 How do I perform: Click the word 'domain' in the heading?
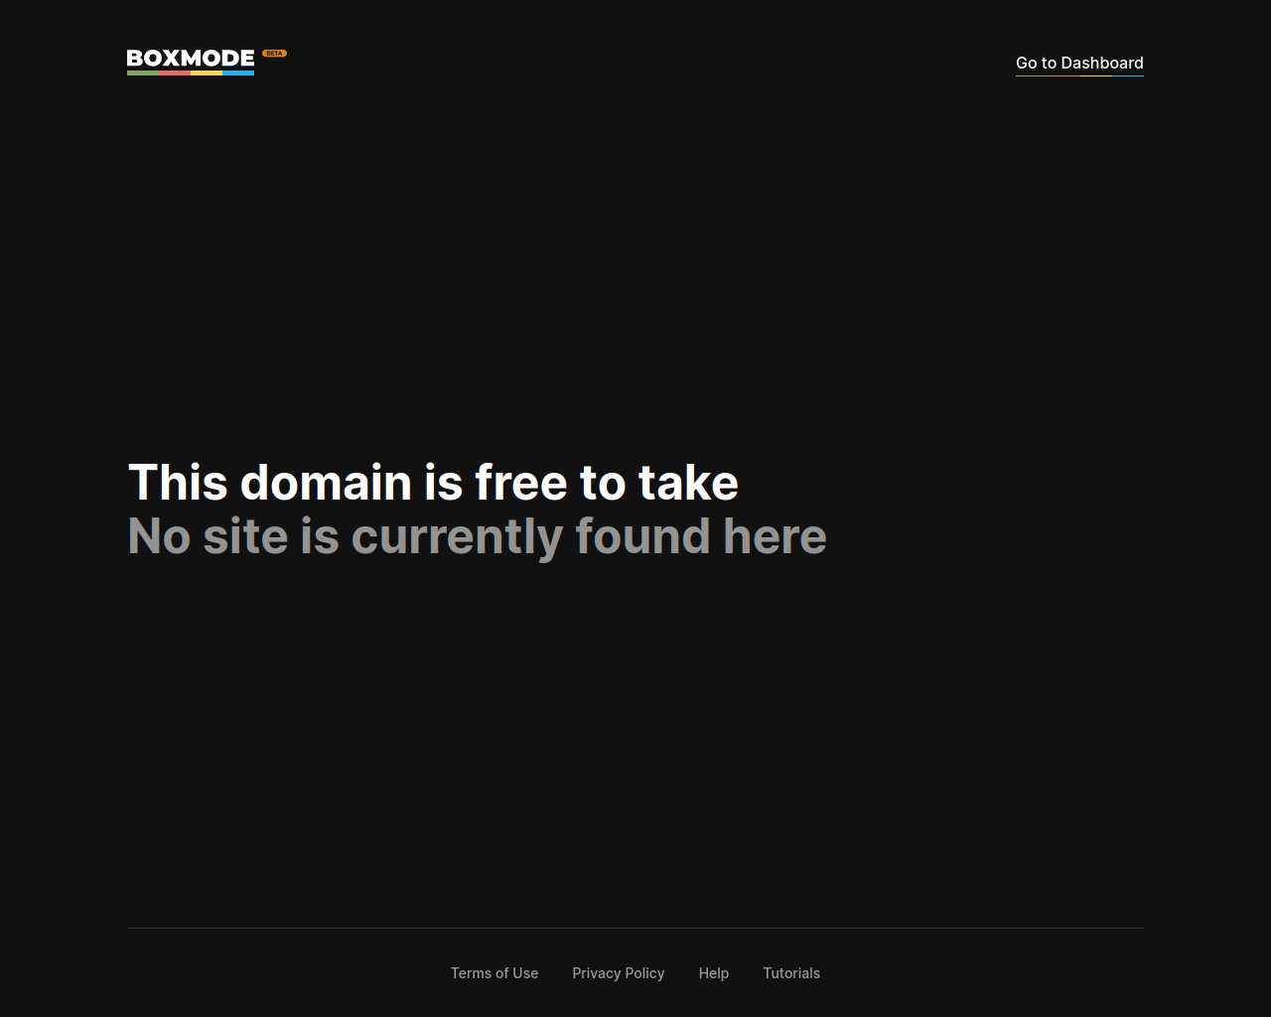(x=326, y=483)
